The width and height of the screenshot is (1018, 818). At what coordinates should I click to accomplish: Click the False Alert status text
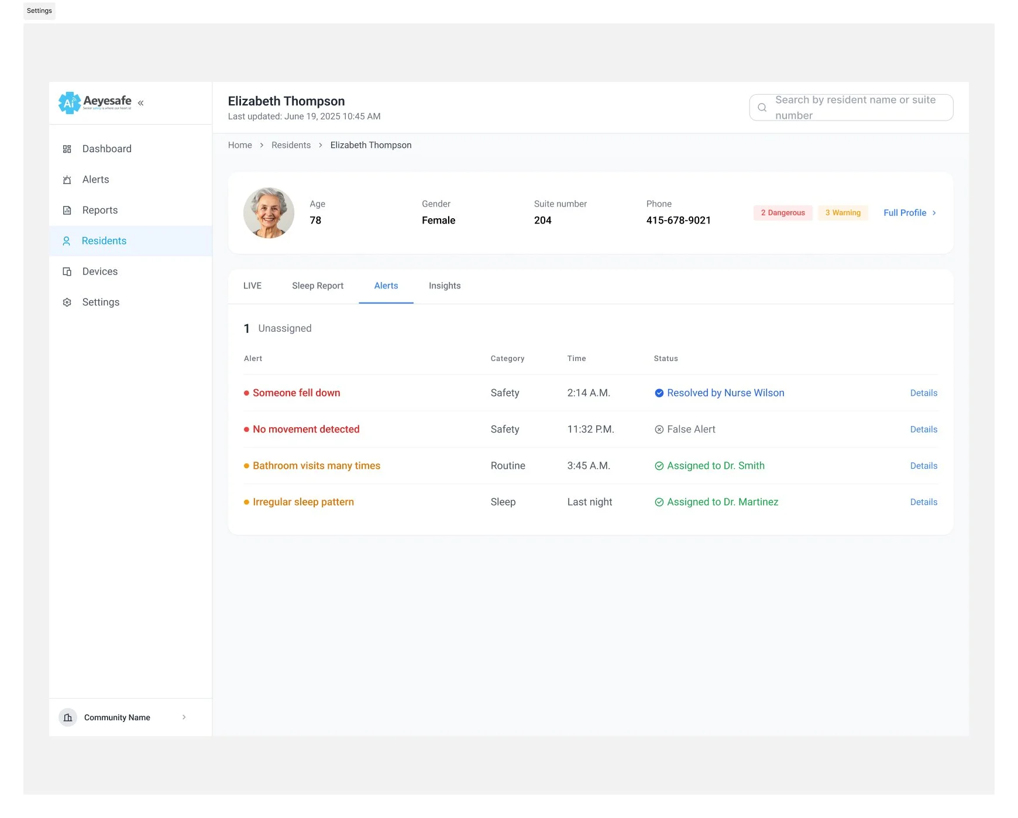(691, 429)
